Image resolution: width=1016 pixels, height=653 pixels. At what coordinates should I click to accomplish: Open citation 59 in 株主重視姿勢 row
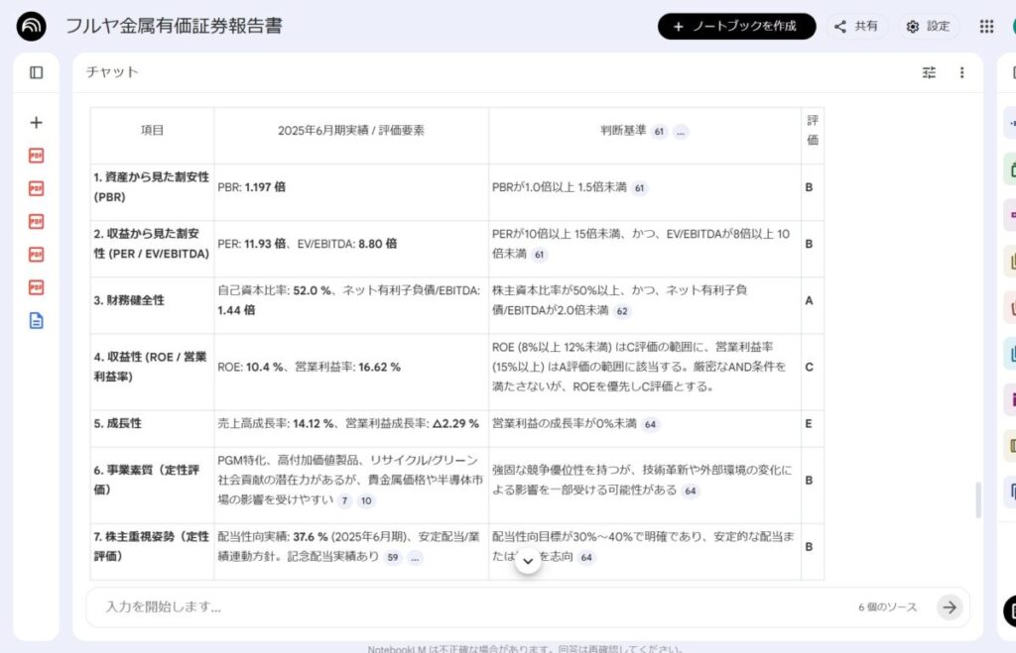coord(393,558)
